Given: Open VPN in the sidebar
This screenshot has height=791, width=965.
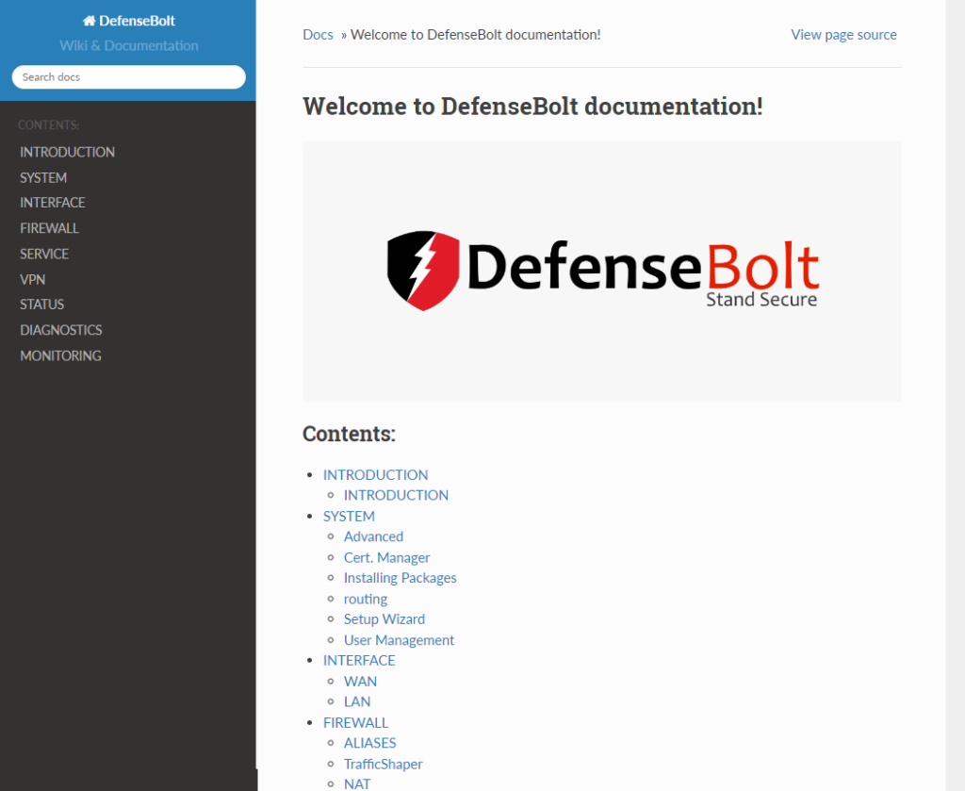Looking at the screenshot, I should (32, 279).
